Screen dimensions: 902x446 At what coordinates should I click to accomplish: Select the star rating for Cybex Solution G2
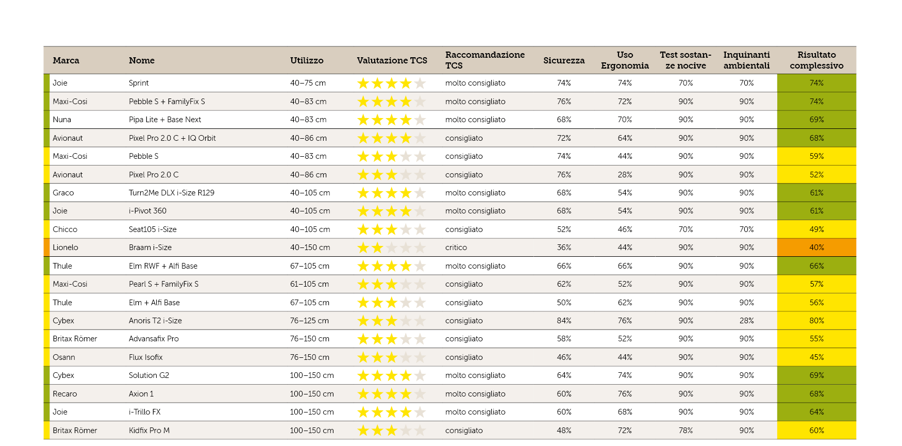(x=392, y=375)
